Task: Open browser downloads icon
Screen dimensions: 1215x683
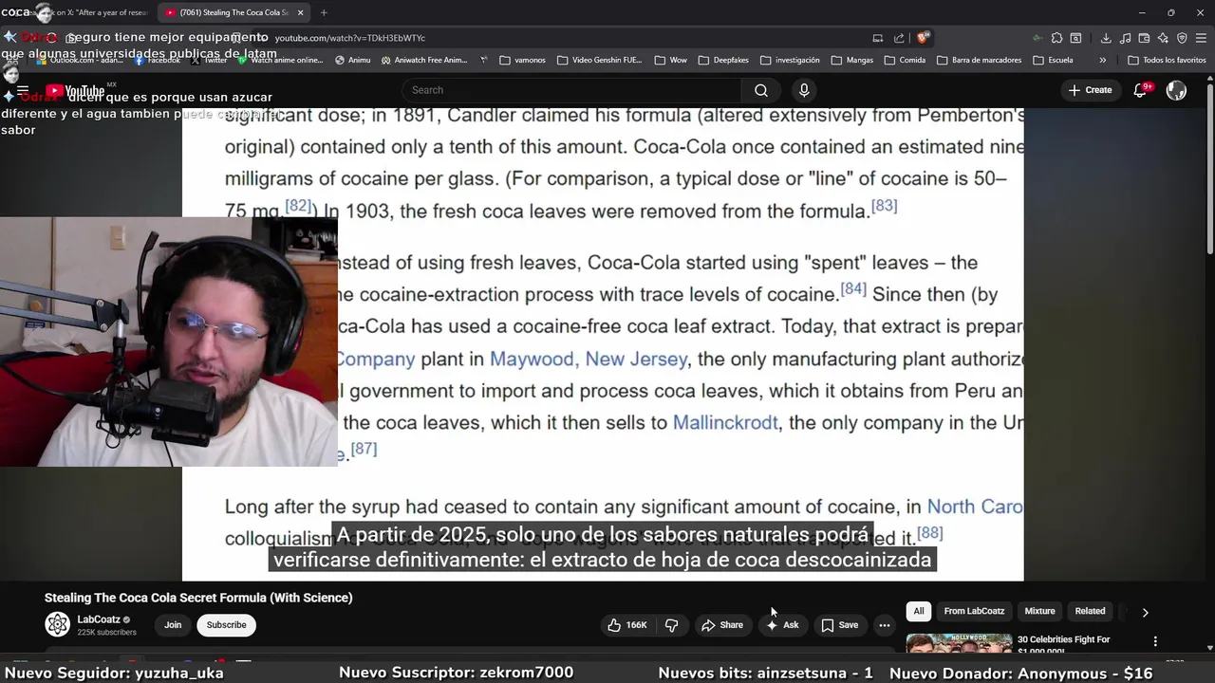Action: point(1106,38)
